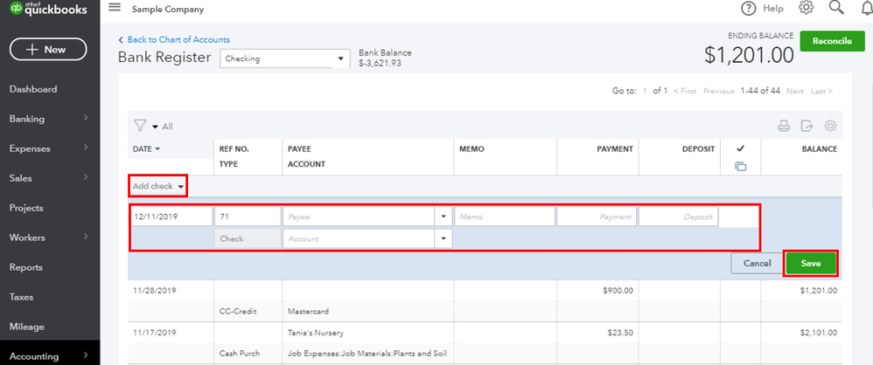Select the Mastercard CC-Credit transaction row

tap(483, 300)
